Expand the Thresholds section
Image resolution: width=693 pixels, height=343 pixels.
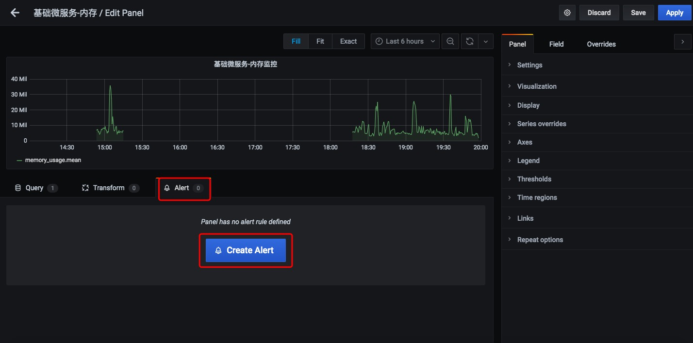[x=597, y=179]
